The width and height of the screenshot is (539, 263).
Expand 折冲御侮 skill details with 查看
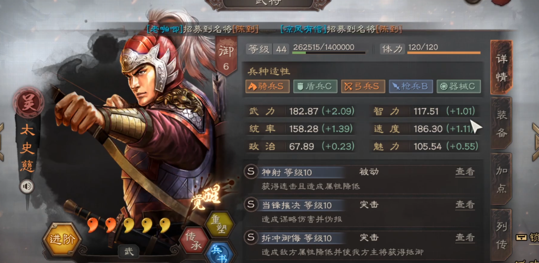(465, 237)
